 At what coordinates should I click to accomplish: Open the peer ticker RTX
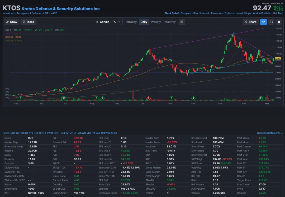(x=31, y=133)
